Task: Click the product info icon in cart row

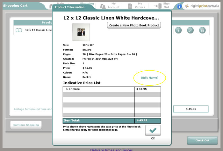Action: (178, 30)
